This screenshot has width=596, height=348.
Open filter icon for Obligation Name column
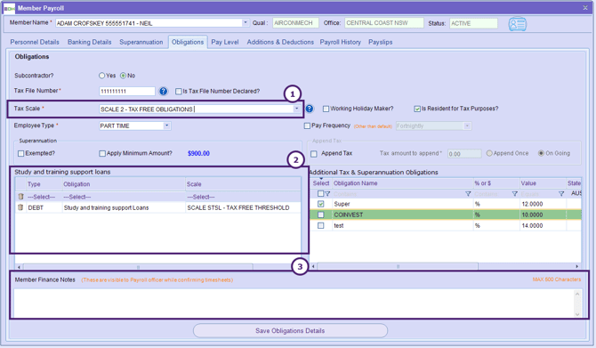(x=468, y=194)
